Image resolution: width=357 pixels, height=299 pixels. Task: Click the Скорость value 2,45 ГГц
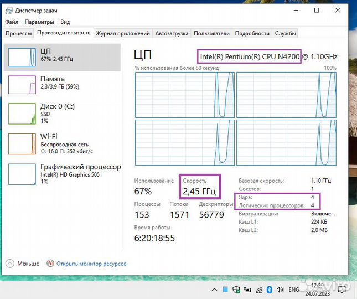coord(199,192)
